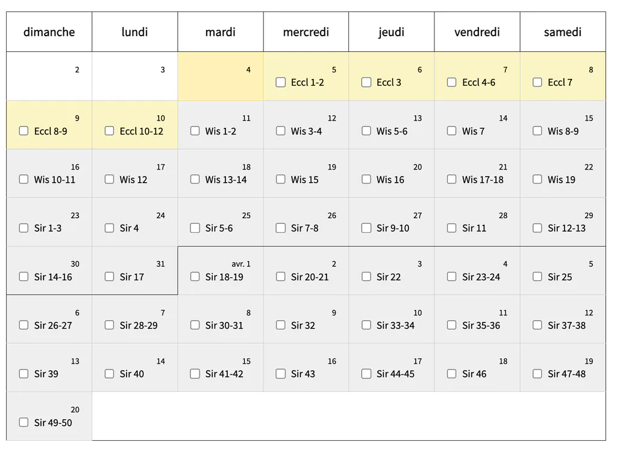Click the Sir 40 reading label

point(132,374)
